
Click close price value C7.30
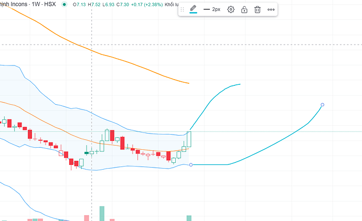[x=123, y=5]
